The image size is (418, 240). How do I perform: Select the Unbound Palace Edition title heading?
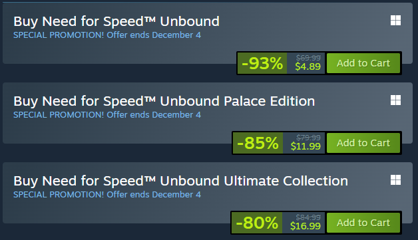pyautogui.click(x=164, y=101)
